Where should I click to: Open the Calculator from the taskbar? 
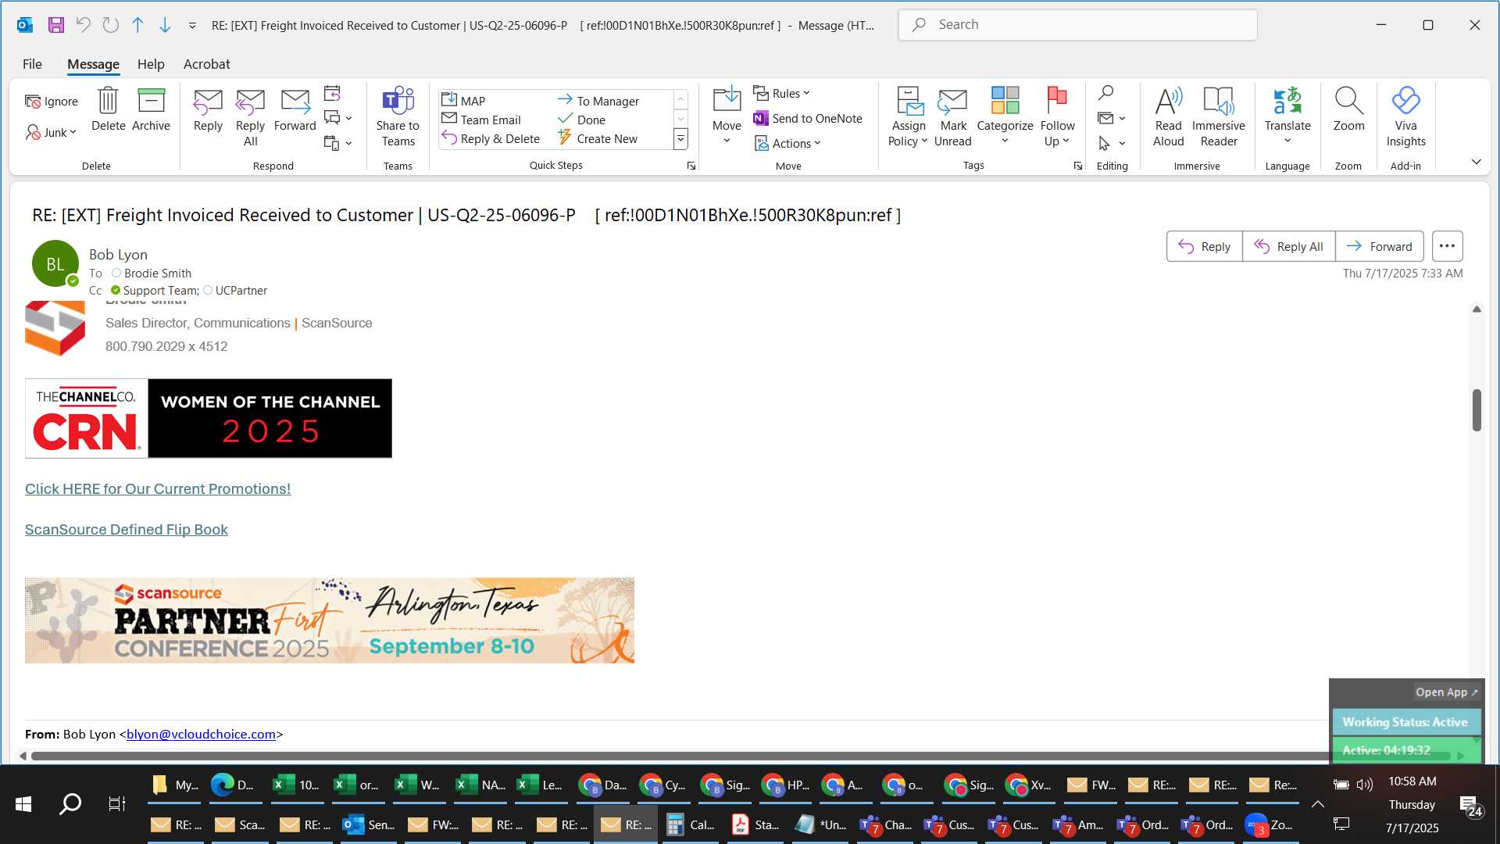tap(691, 824)
